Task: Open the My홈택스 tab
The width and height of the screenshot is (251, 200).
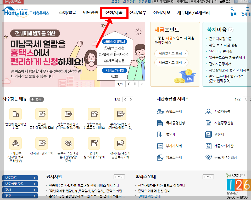Action: (13, 2)
